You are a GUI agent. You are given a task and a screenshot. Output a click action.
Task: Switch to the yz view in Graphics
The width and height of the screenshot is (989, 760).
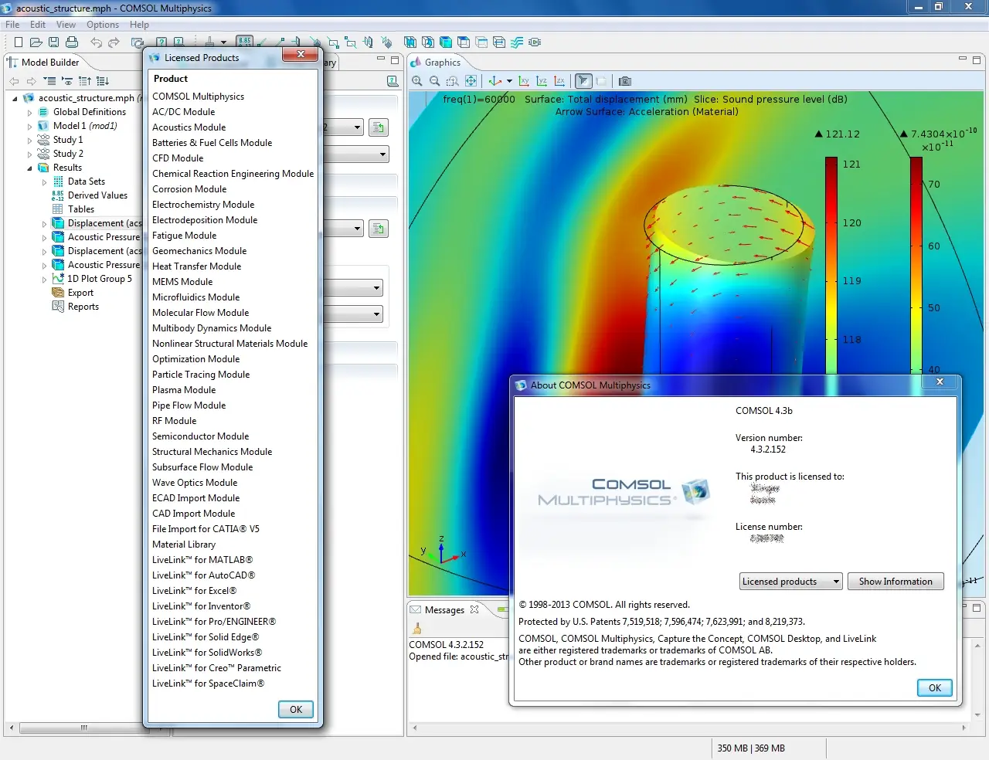pos(542,81)
